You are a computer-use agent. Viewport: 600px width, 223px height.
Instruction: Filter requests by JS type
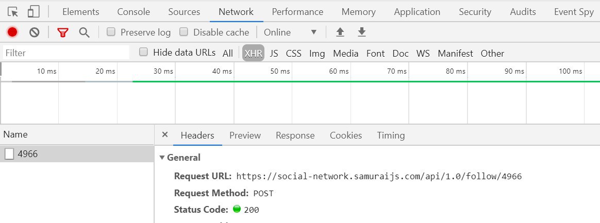pos(274,53)
